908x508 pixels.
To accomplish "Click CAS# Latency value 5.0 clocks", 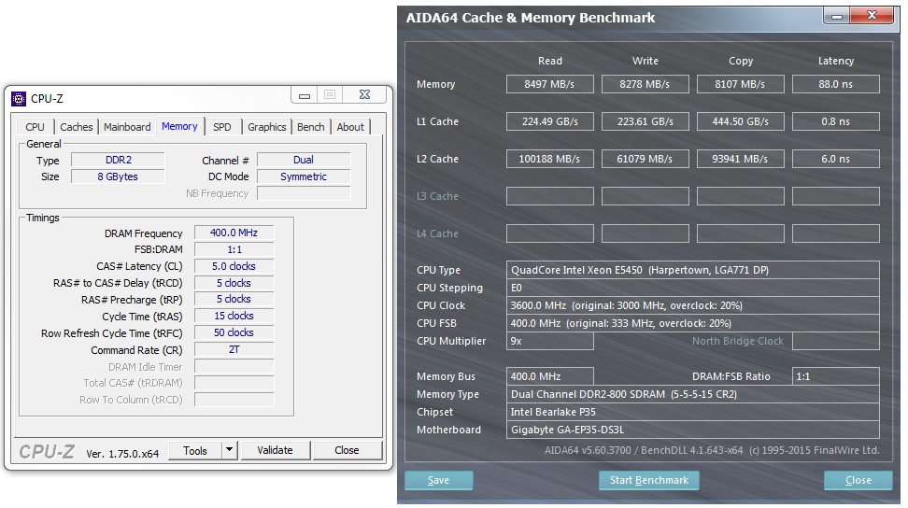I will click(234, 266).
